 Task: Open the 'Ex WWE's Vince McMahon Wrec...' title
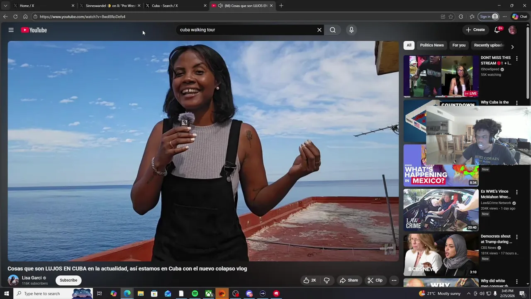point(496,194)
